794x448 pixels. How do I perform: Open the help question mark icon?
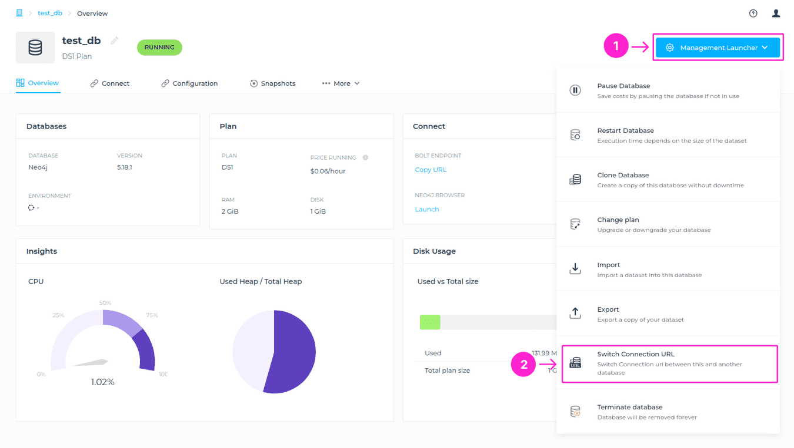pyautogui.click(x=753, y=13)
